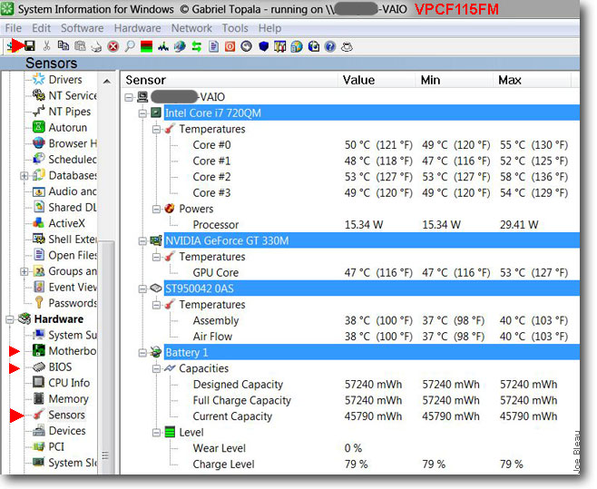Open Devices in the Hardware tree
This screenshot has height=489, width=597.
click(x=67, y=431)
